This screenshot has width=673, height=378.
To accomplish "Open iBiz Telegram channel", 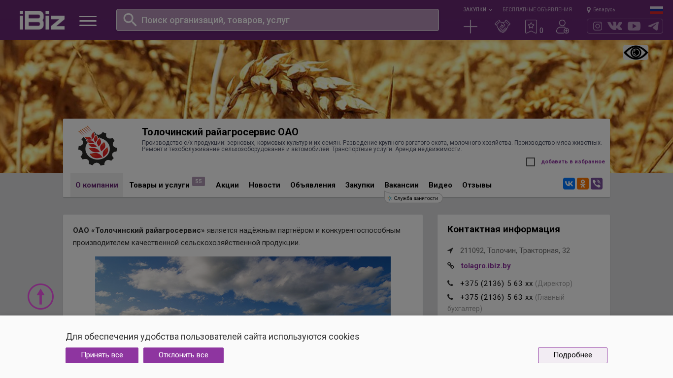I will pos(653,26).
